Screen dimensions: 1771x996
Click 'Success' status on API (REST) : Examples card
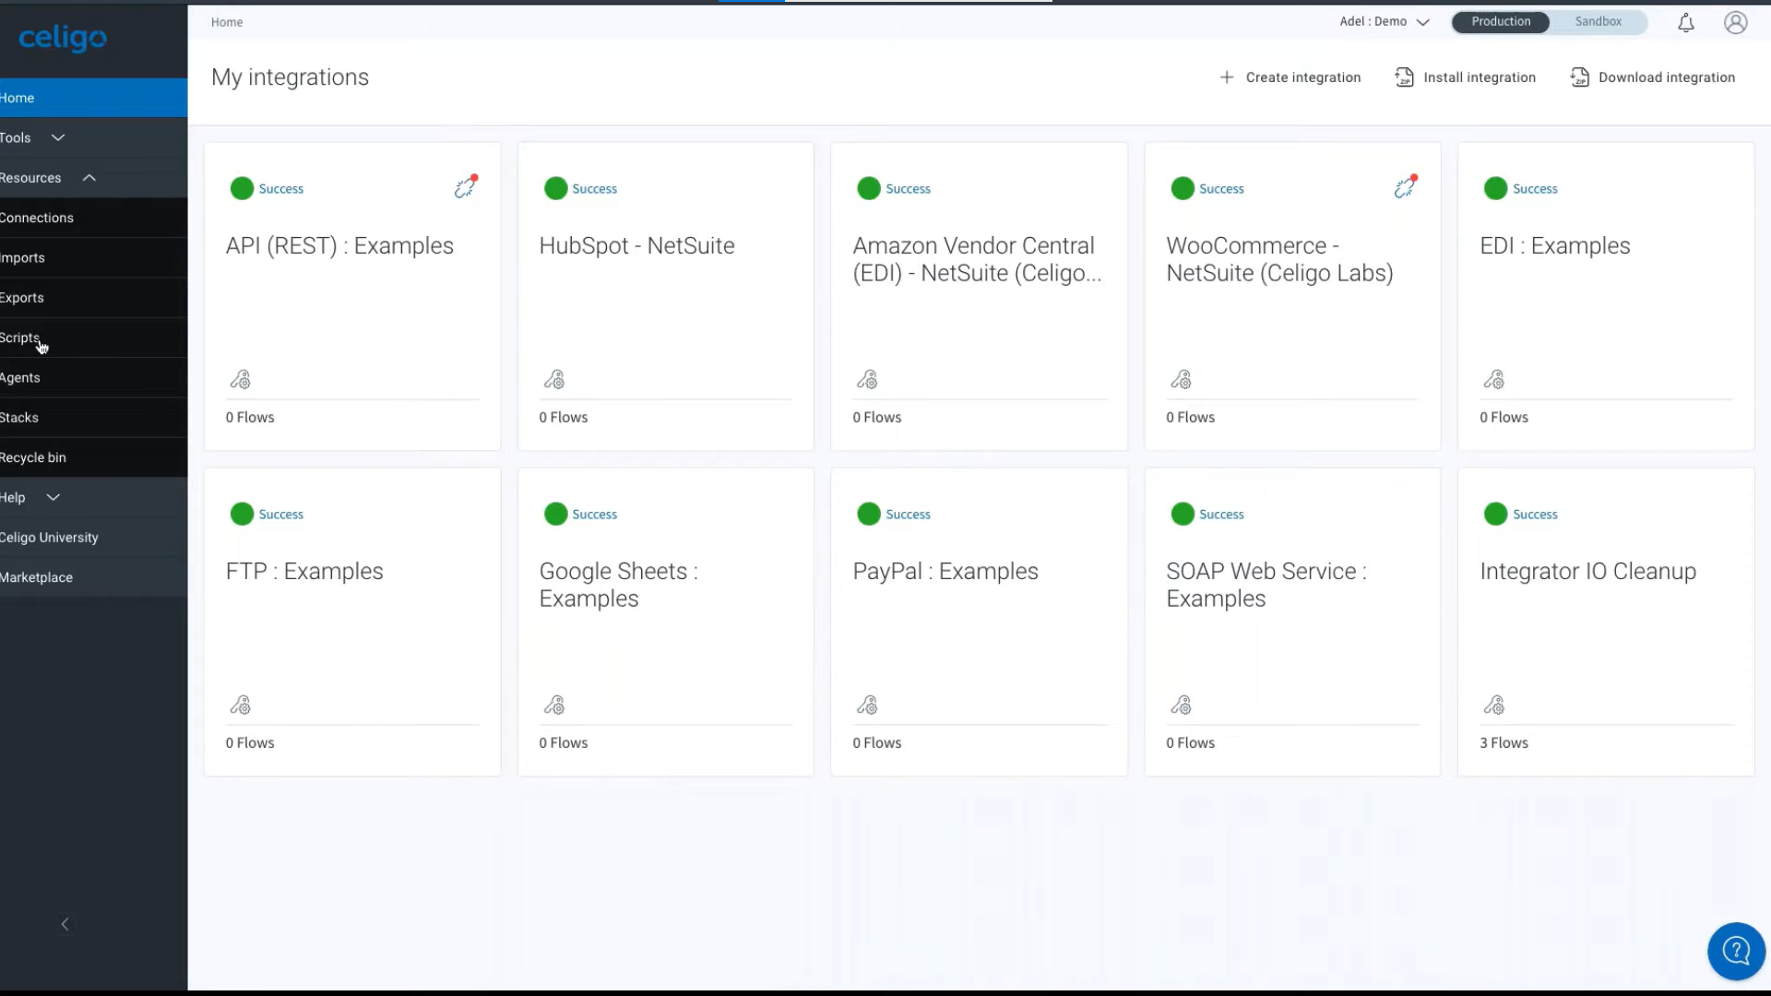281,189
